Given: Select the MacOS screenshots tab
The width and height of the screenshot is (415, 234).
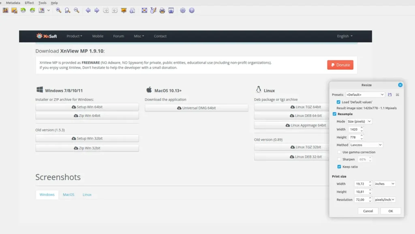Looking at the screenshot, I should click(68, 194).
